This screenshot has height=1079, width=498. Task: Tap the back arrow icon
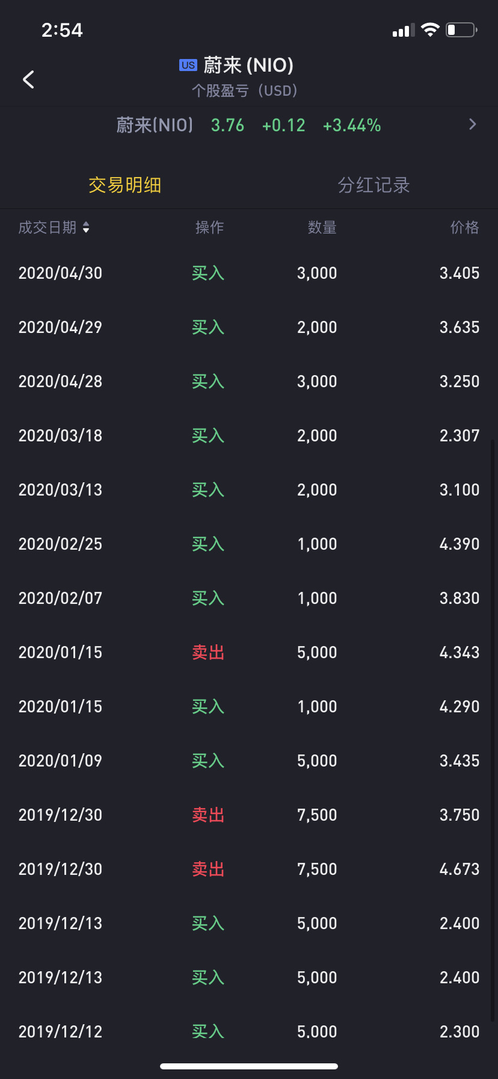coord(28,79)
